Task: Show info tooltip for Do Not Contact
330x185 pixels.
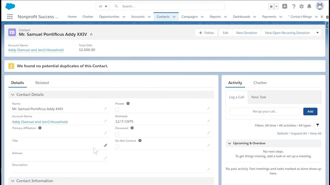Action: (140, 141)
